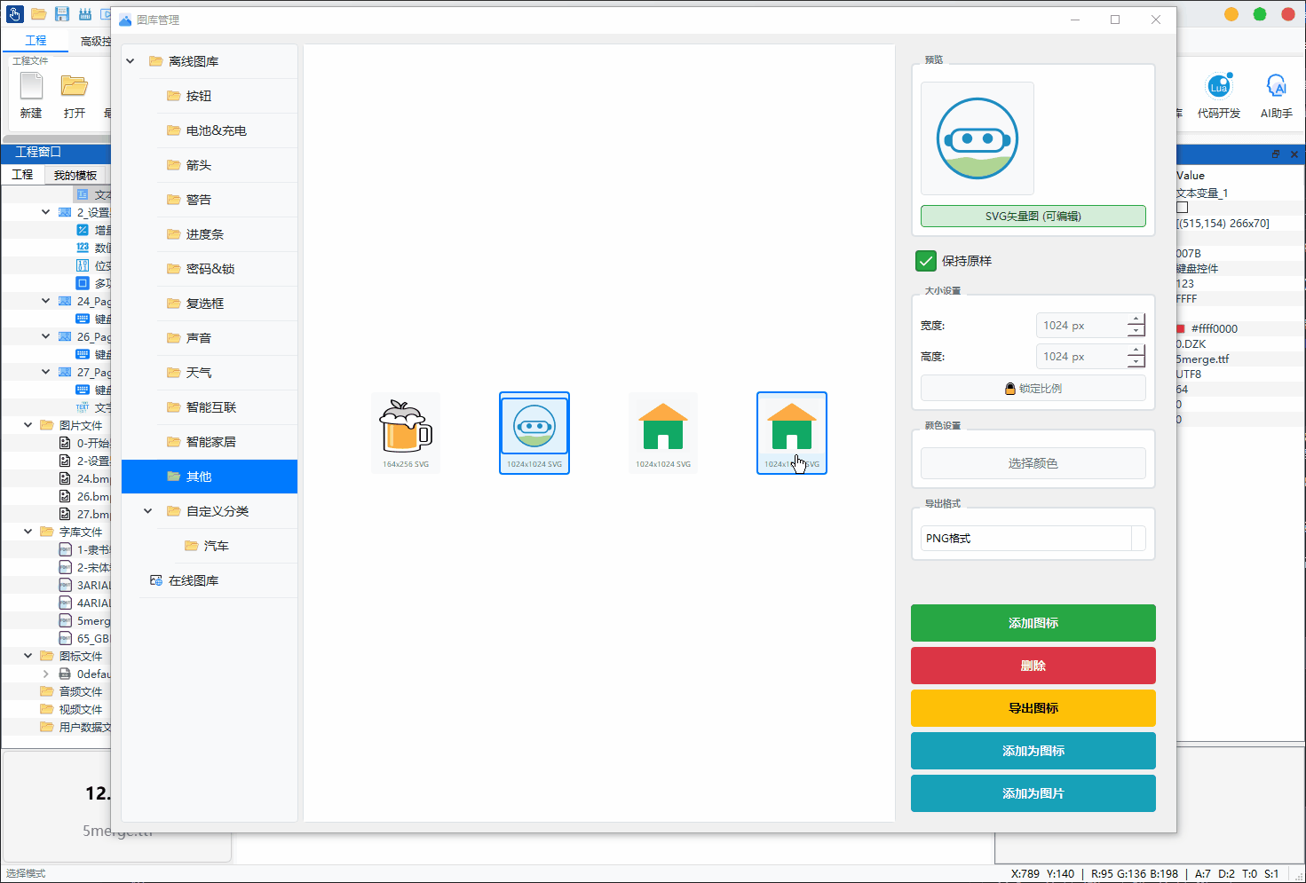
Task: Click the green Add Icon (添加图标) button
Action: 1033,623
